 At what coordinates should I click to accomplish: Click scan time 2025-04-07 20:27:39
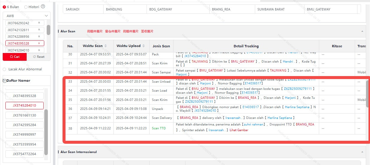[x=95, y=63]
